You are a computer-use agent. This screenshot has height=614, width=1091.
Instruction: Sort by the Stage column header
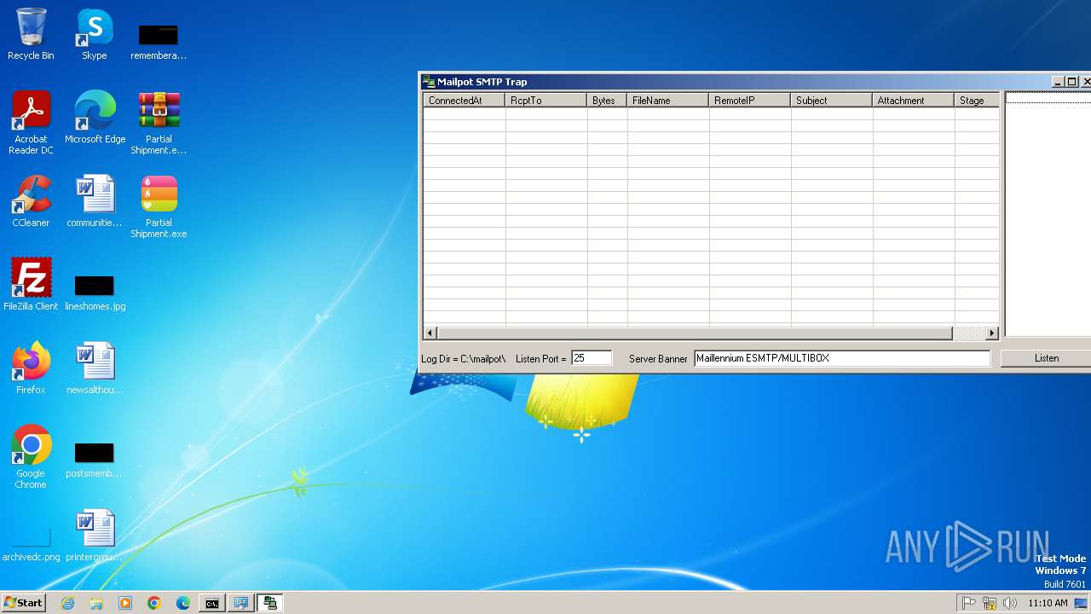click(x=977, y=100)
